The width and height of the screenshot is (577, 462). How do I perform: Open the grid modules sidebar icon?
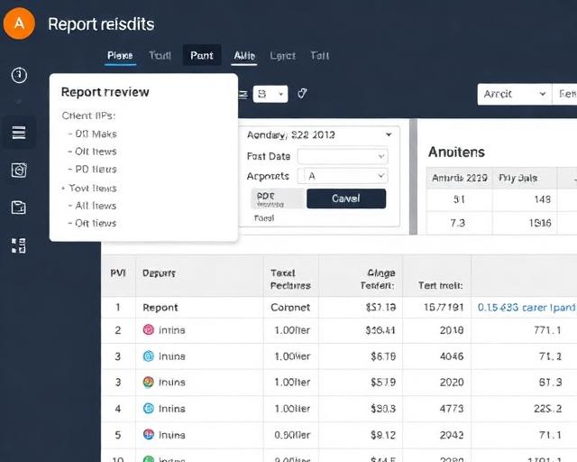[x=18, y=245]
